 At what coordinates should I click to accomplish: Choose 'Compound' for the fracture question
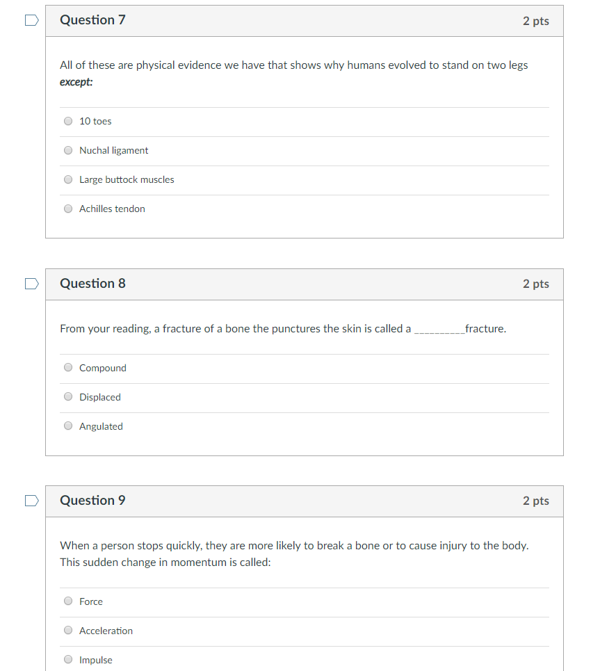click(x=68, y=368)
